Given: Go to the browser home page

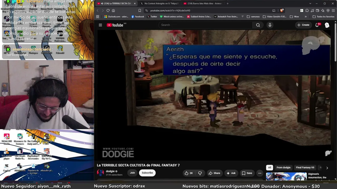Looking at the screenshot, I should pyautogui.click(x=113, y=10).
